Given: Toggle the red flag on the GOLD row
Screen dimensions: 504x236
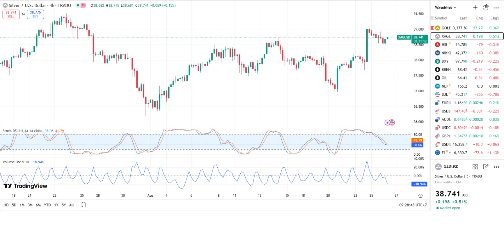Looking at the screenshot, I should click(432, 28).
